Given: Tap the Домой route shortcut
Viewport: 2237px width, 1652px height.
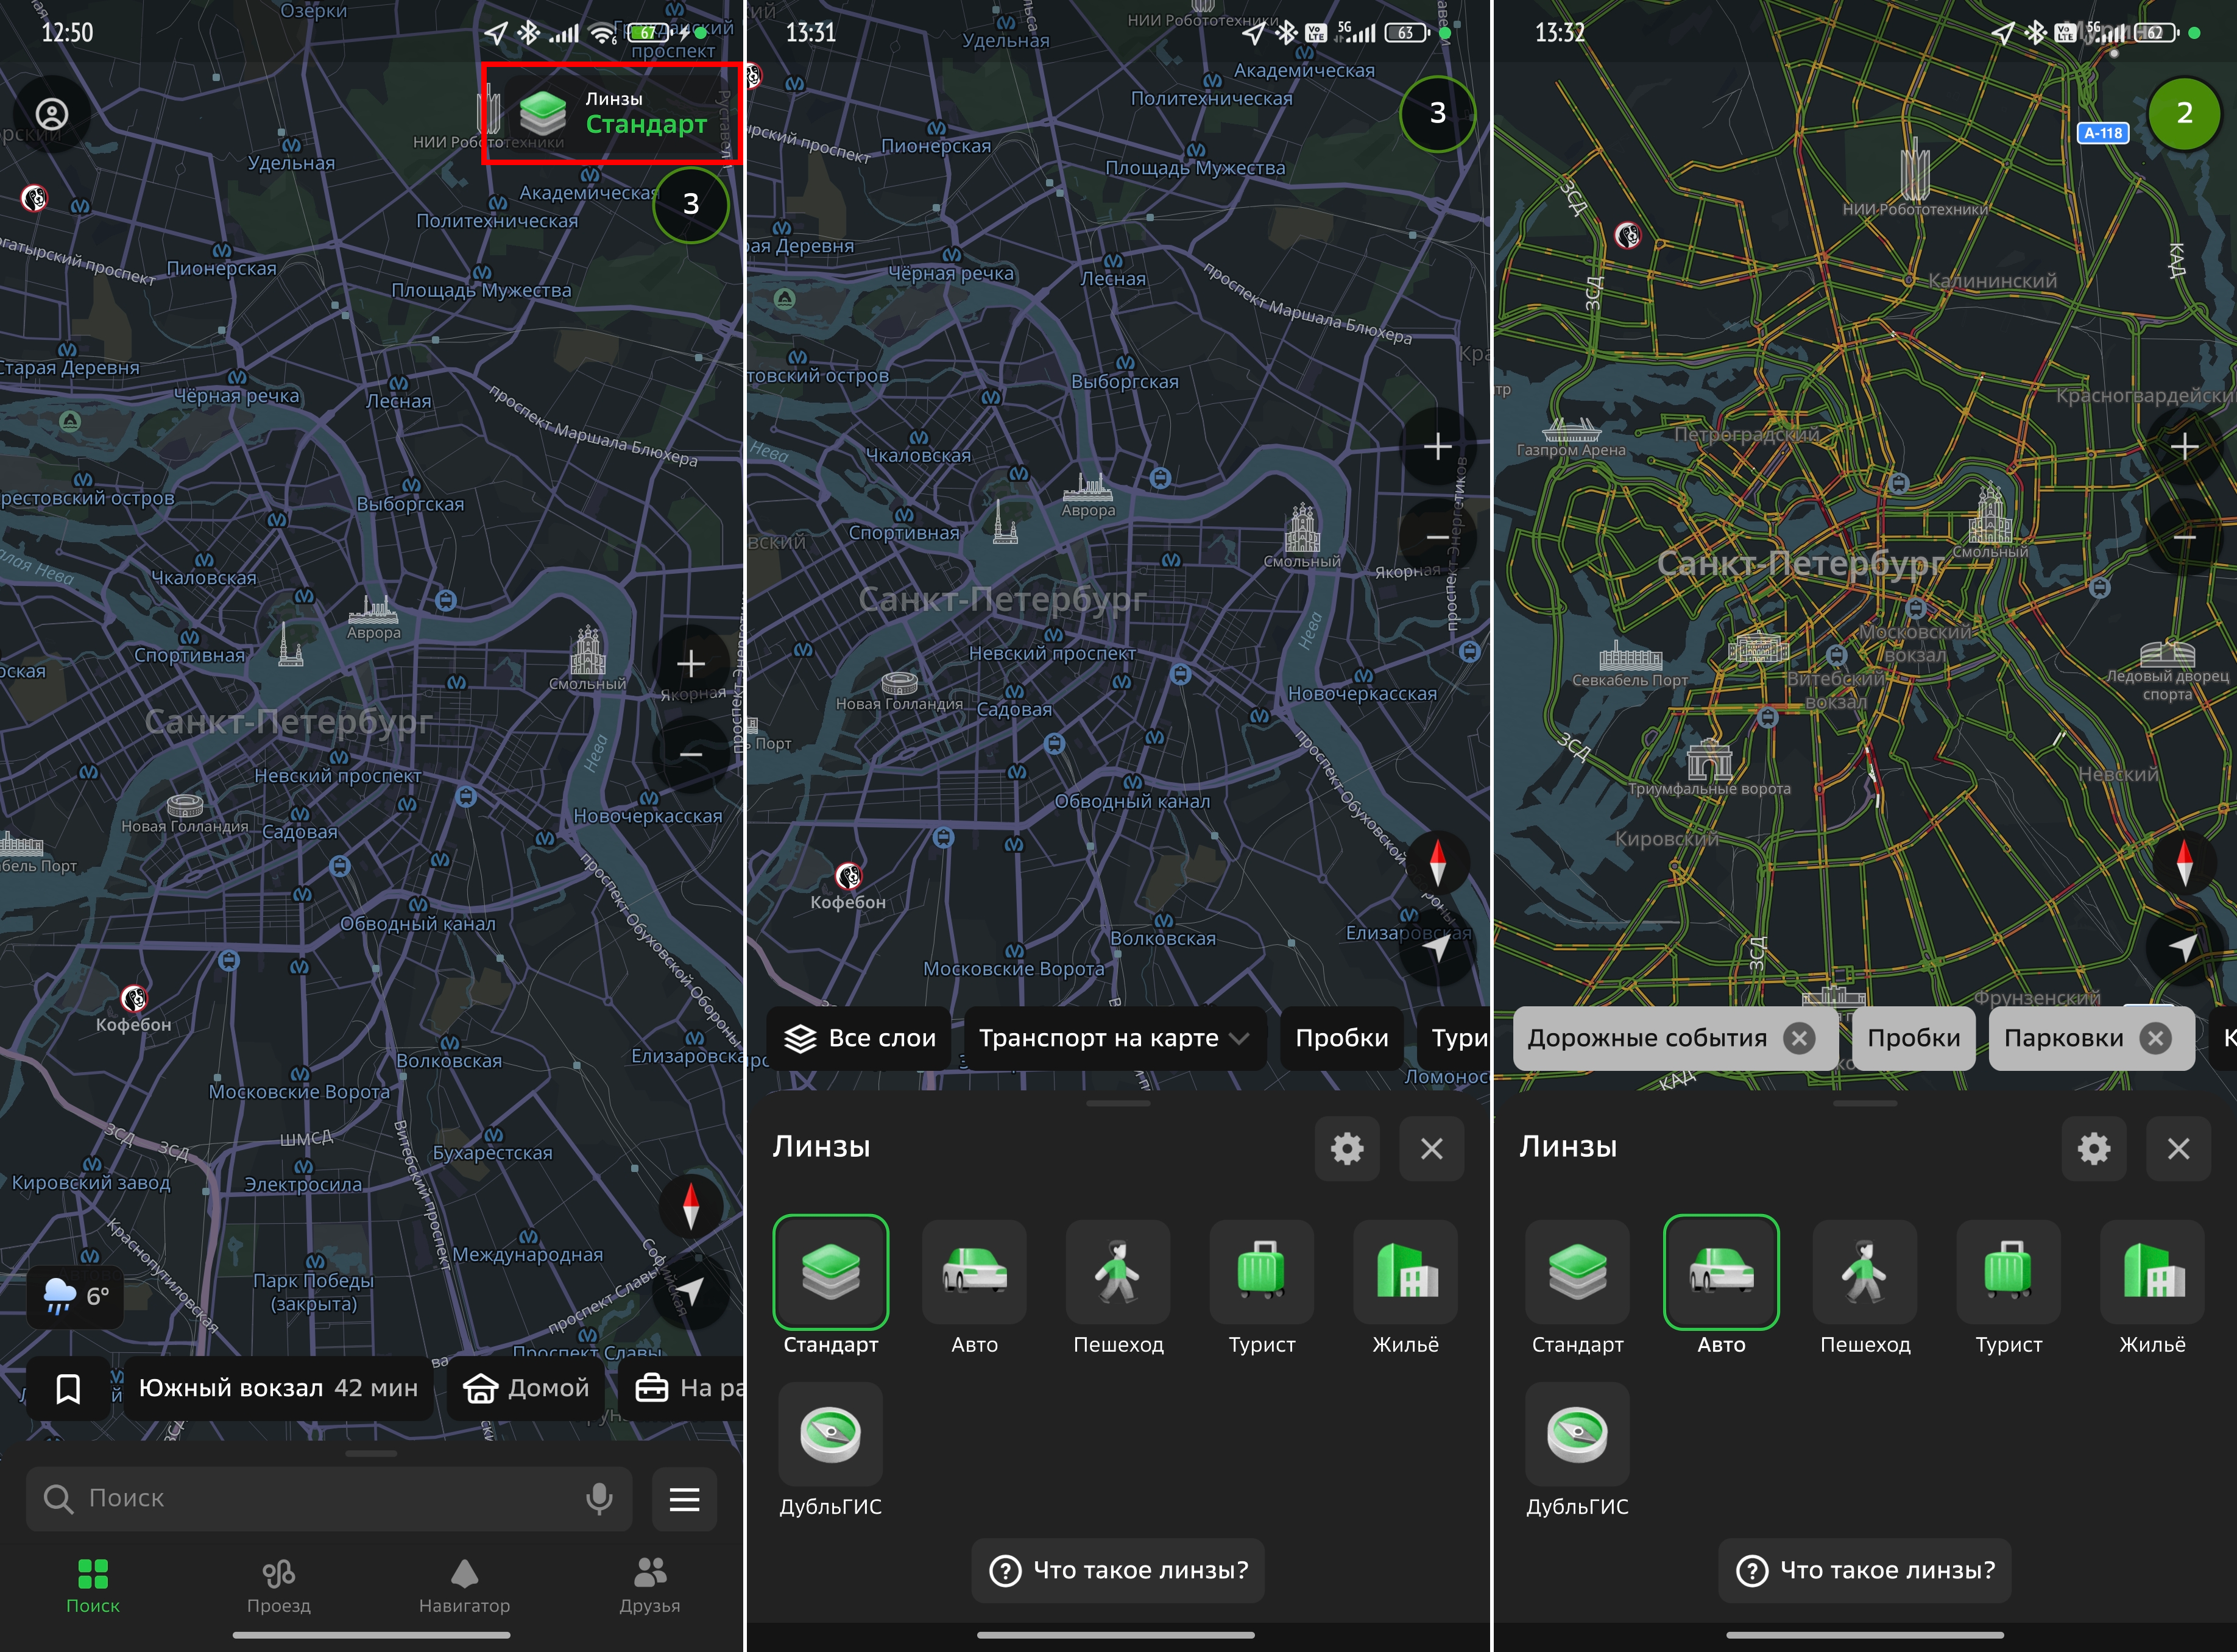Looking at the screenshot, I should pos(526,1388).
